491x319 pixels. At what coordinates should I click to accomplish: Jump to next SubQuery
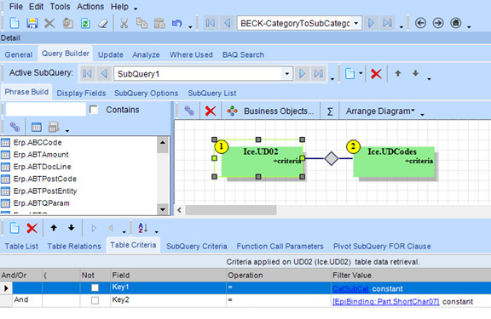(302, 74)
